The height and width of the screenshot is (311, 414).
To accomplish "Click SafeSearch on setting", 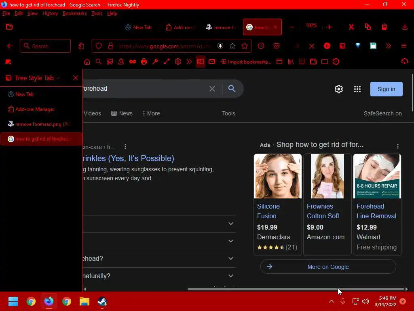I will [x=382, y=113].
